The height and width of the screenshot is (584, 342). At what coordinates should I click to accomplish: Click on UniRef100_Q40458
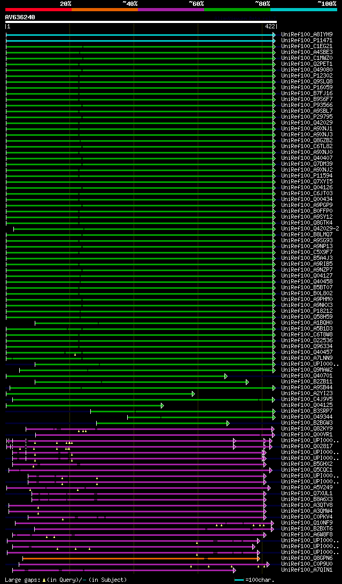[x=307, y=281]
